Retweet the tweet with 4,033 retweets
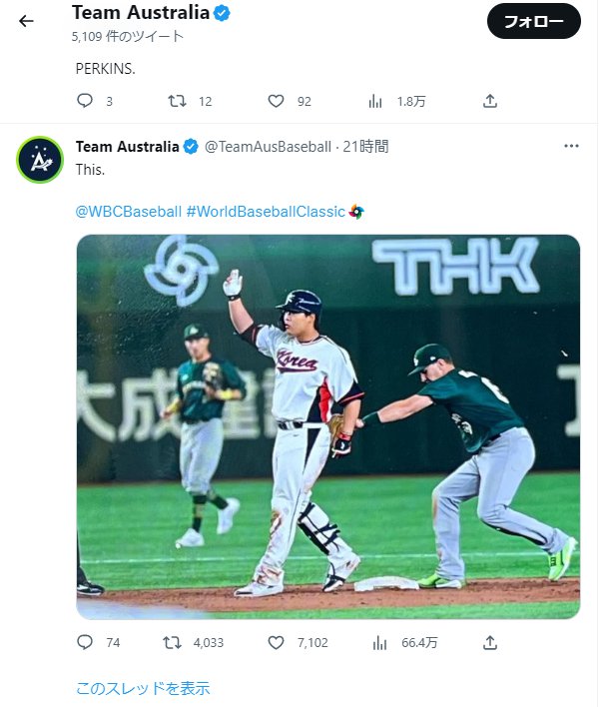The height and width of the screenshot is (707, 610). (177, 642)
